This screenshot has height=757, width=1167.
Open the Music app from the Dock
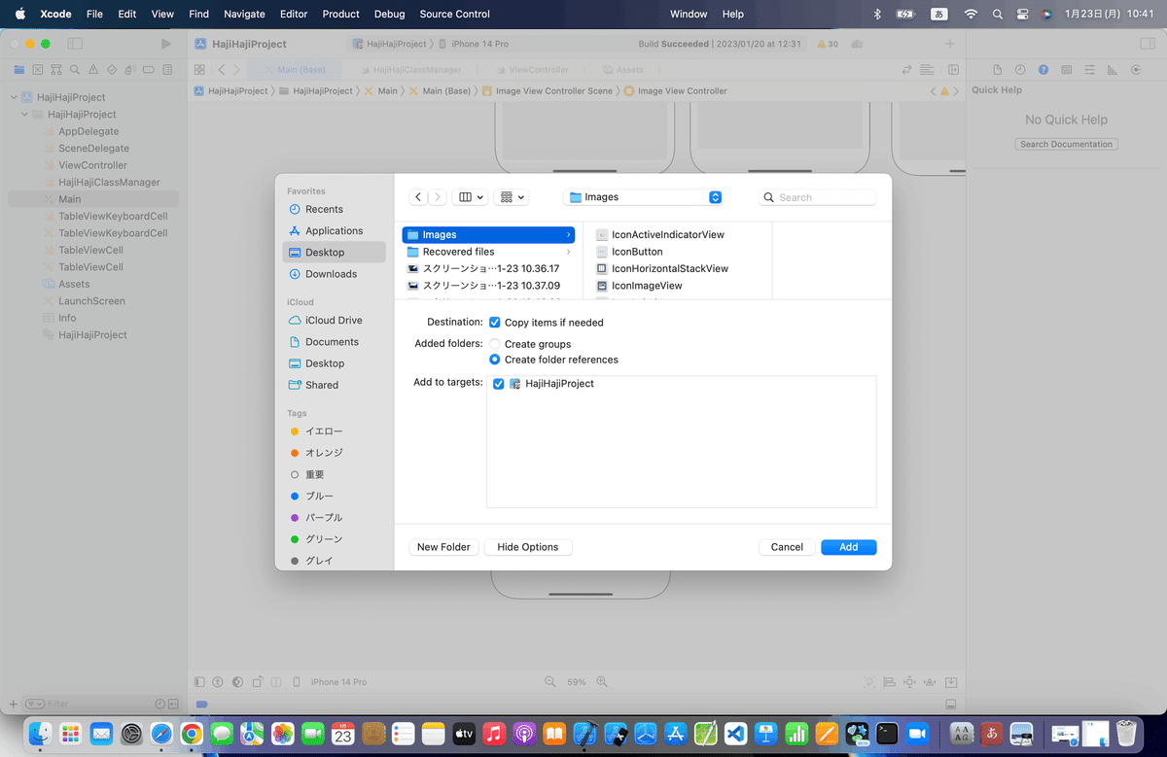(493, 734)
